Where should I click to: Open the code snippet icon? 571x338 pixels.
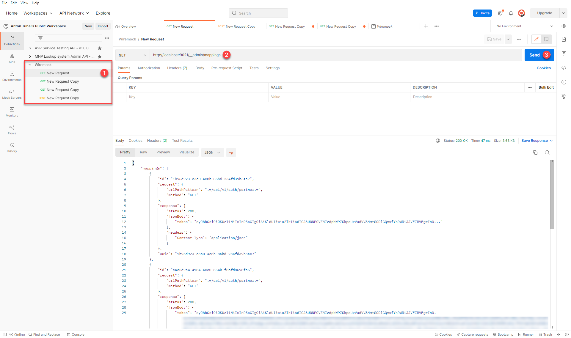pyautogui.click(x=564, y=68)
